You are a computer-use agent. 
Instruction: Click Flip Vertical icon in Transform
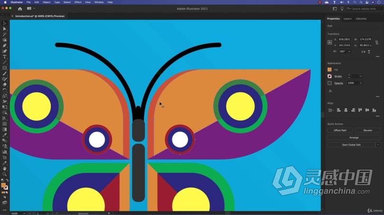tap(369, 52)
